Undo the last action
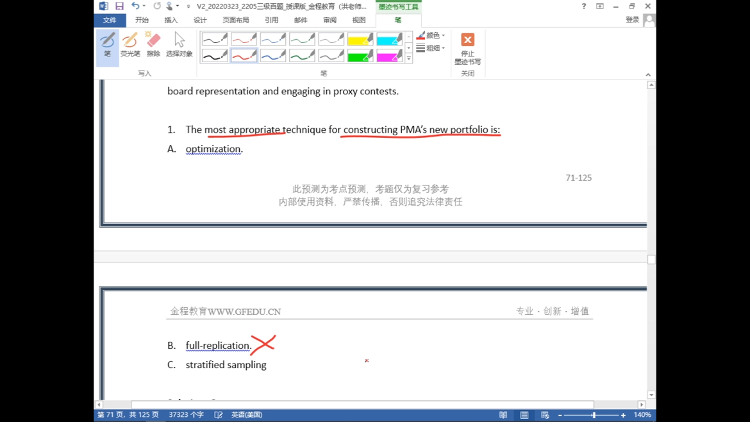The height and width of the screenshot is (422, 750). tap(135, 6)
